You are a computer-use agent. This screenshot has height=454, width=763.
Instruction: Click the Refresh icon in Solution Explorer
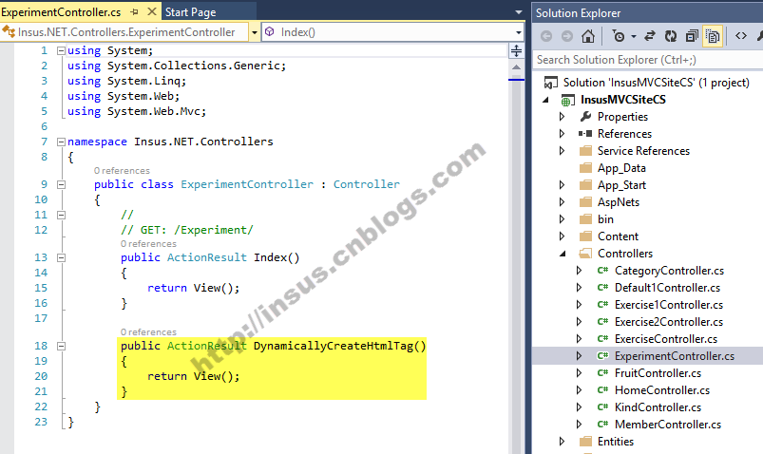pos(669,36)
